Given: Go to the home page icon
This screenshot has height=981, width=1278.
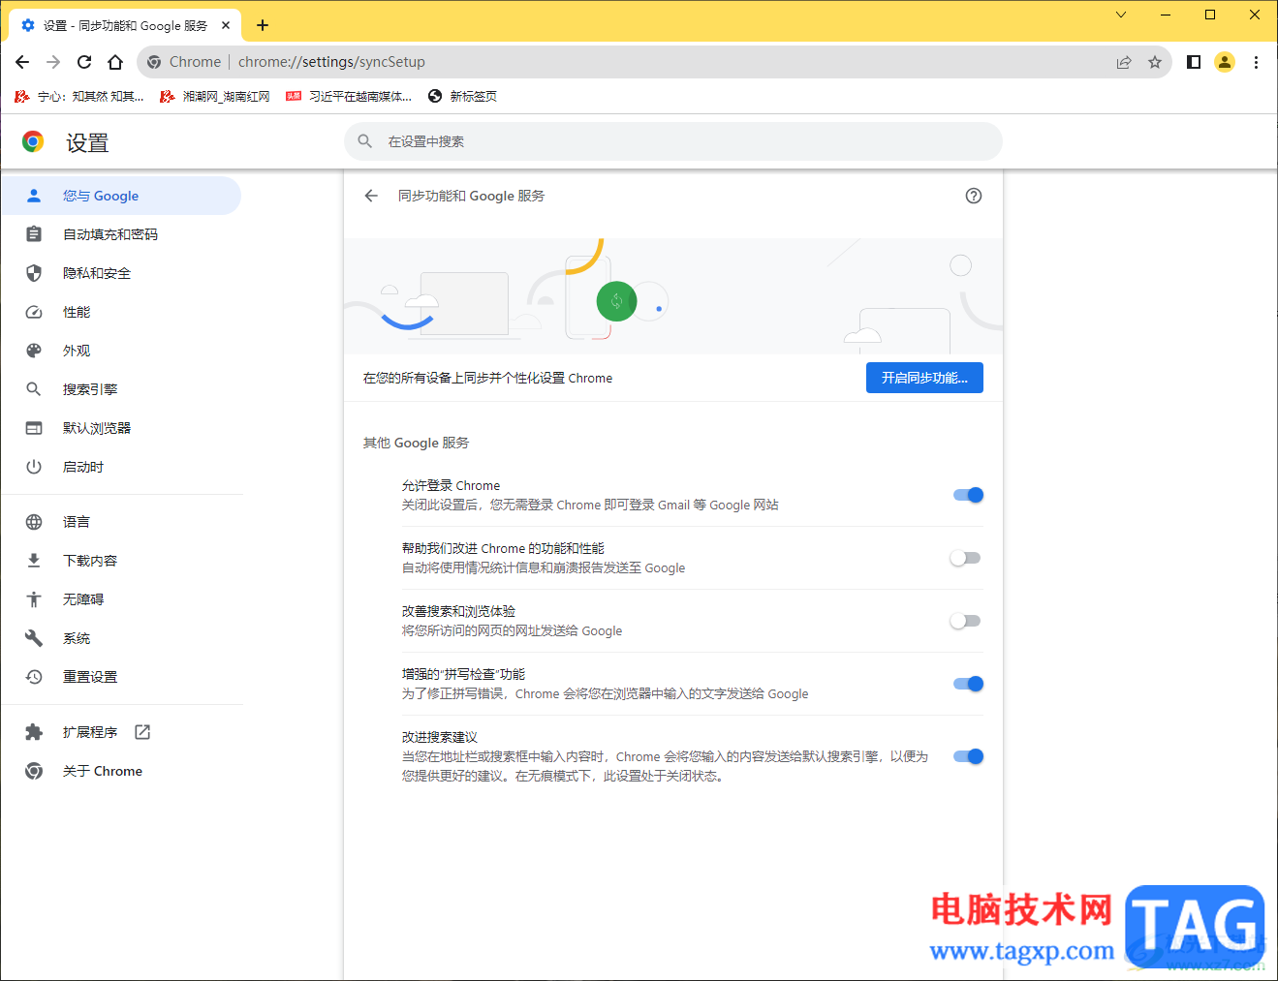Looking at the screenshot, I should pyautogui.click(x=115, y=62).
